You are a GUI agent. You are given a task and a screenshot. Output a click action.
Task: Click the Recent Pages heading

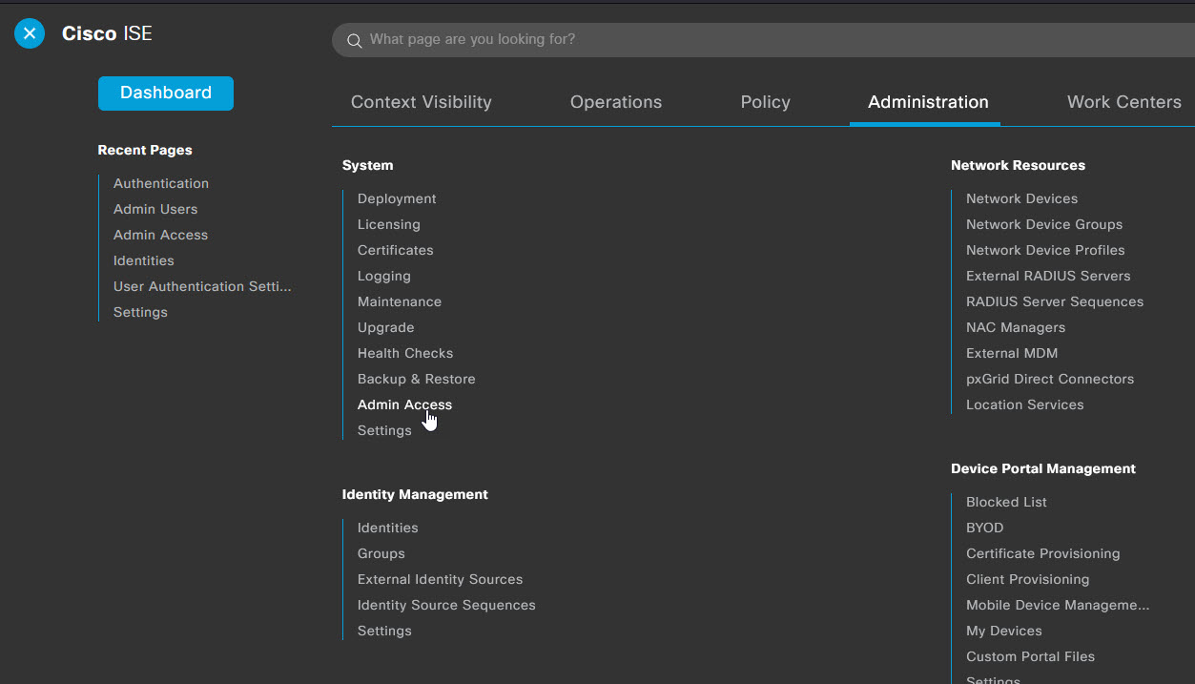coord(145,150)
